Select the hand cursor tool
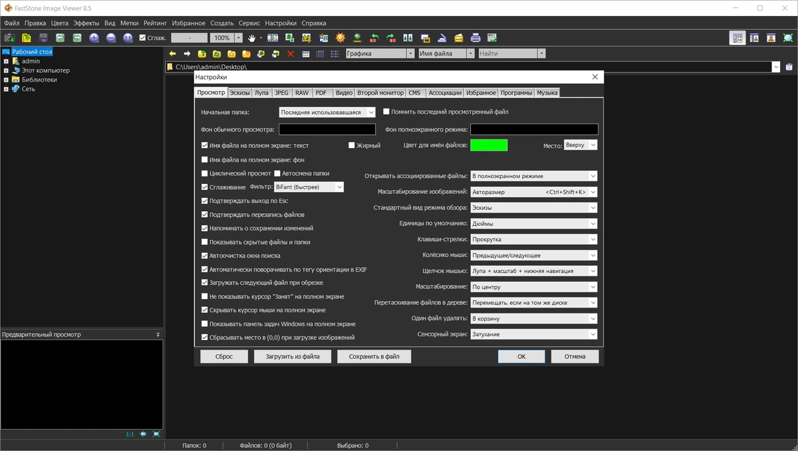This screenshot has height=451, width=798. [x=252, y=38]
